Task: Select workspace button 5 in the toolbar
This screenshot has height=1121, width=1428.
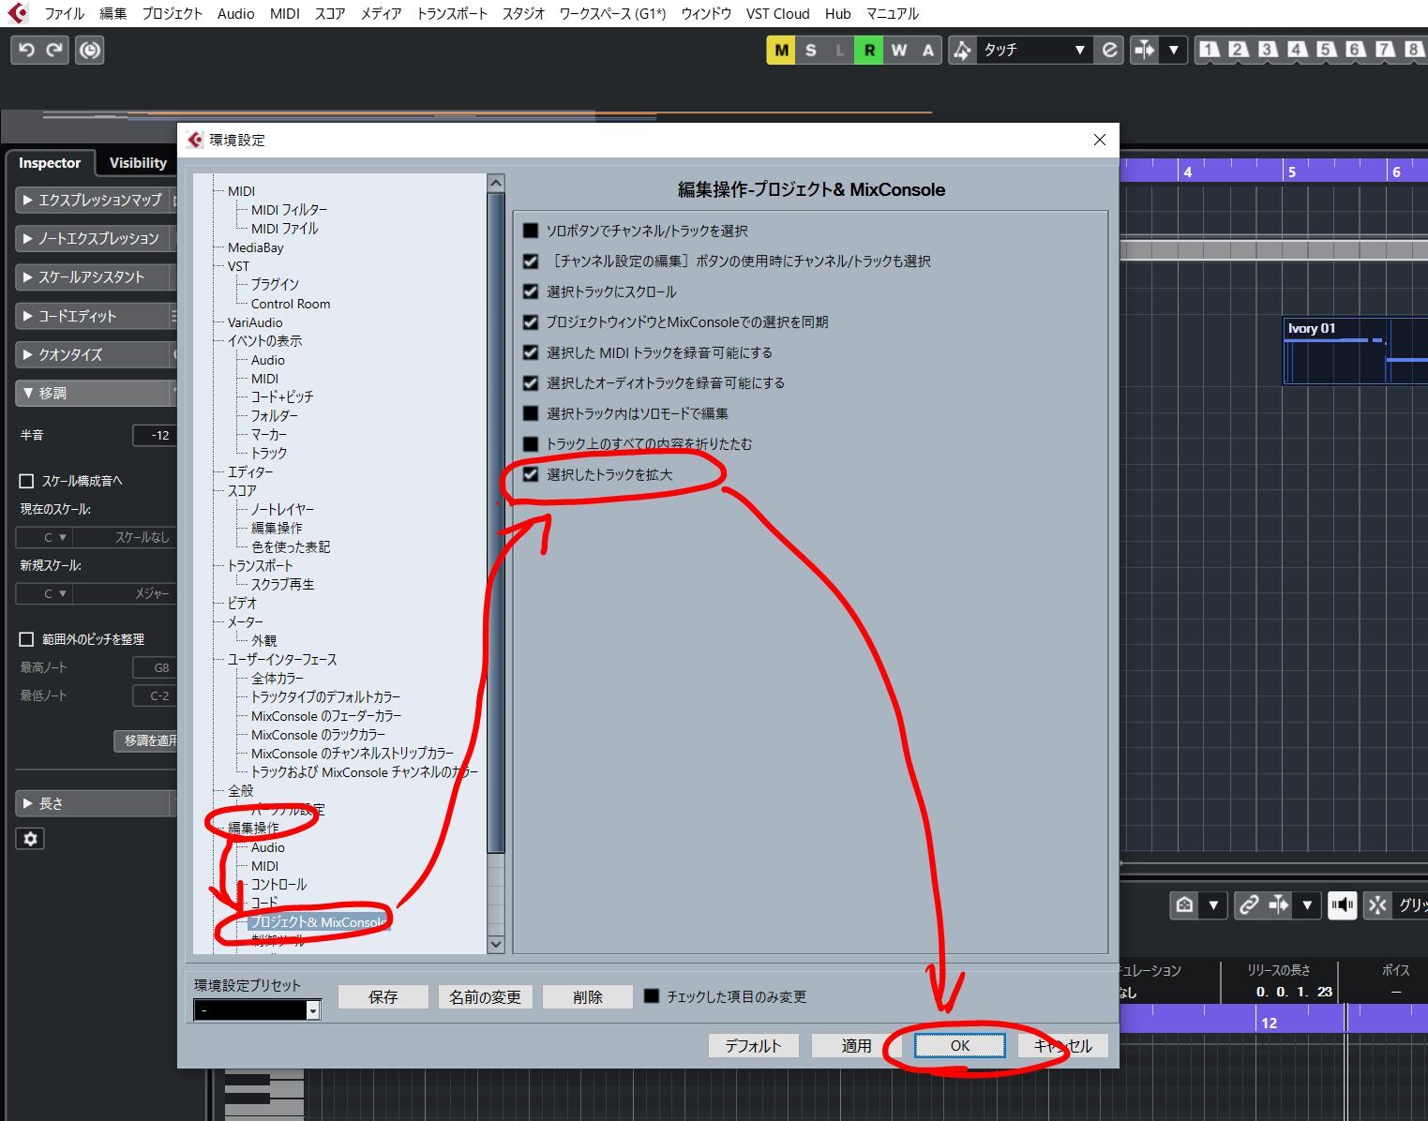Action: tap(1326, 50)
